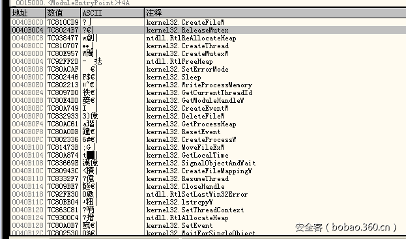Image resolution: width=406 pixels, height=239 pixels.
Task: Click address 0040B0C0
Action: (27, 22)
